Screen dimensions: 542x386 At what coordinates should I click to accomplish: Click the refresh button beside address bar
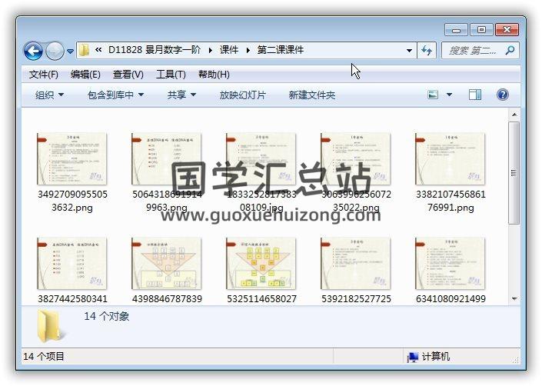click(427, 50)
